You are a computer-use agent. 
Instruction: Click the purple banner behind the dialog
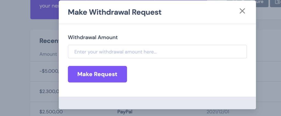tap(44, 10)
